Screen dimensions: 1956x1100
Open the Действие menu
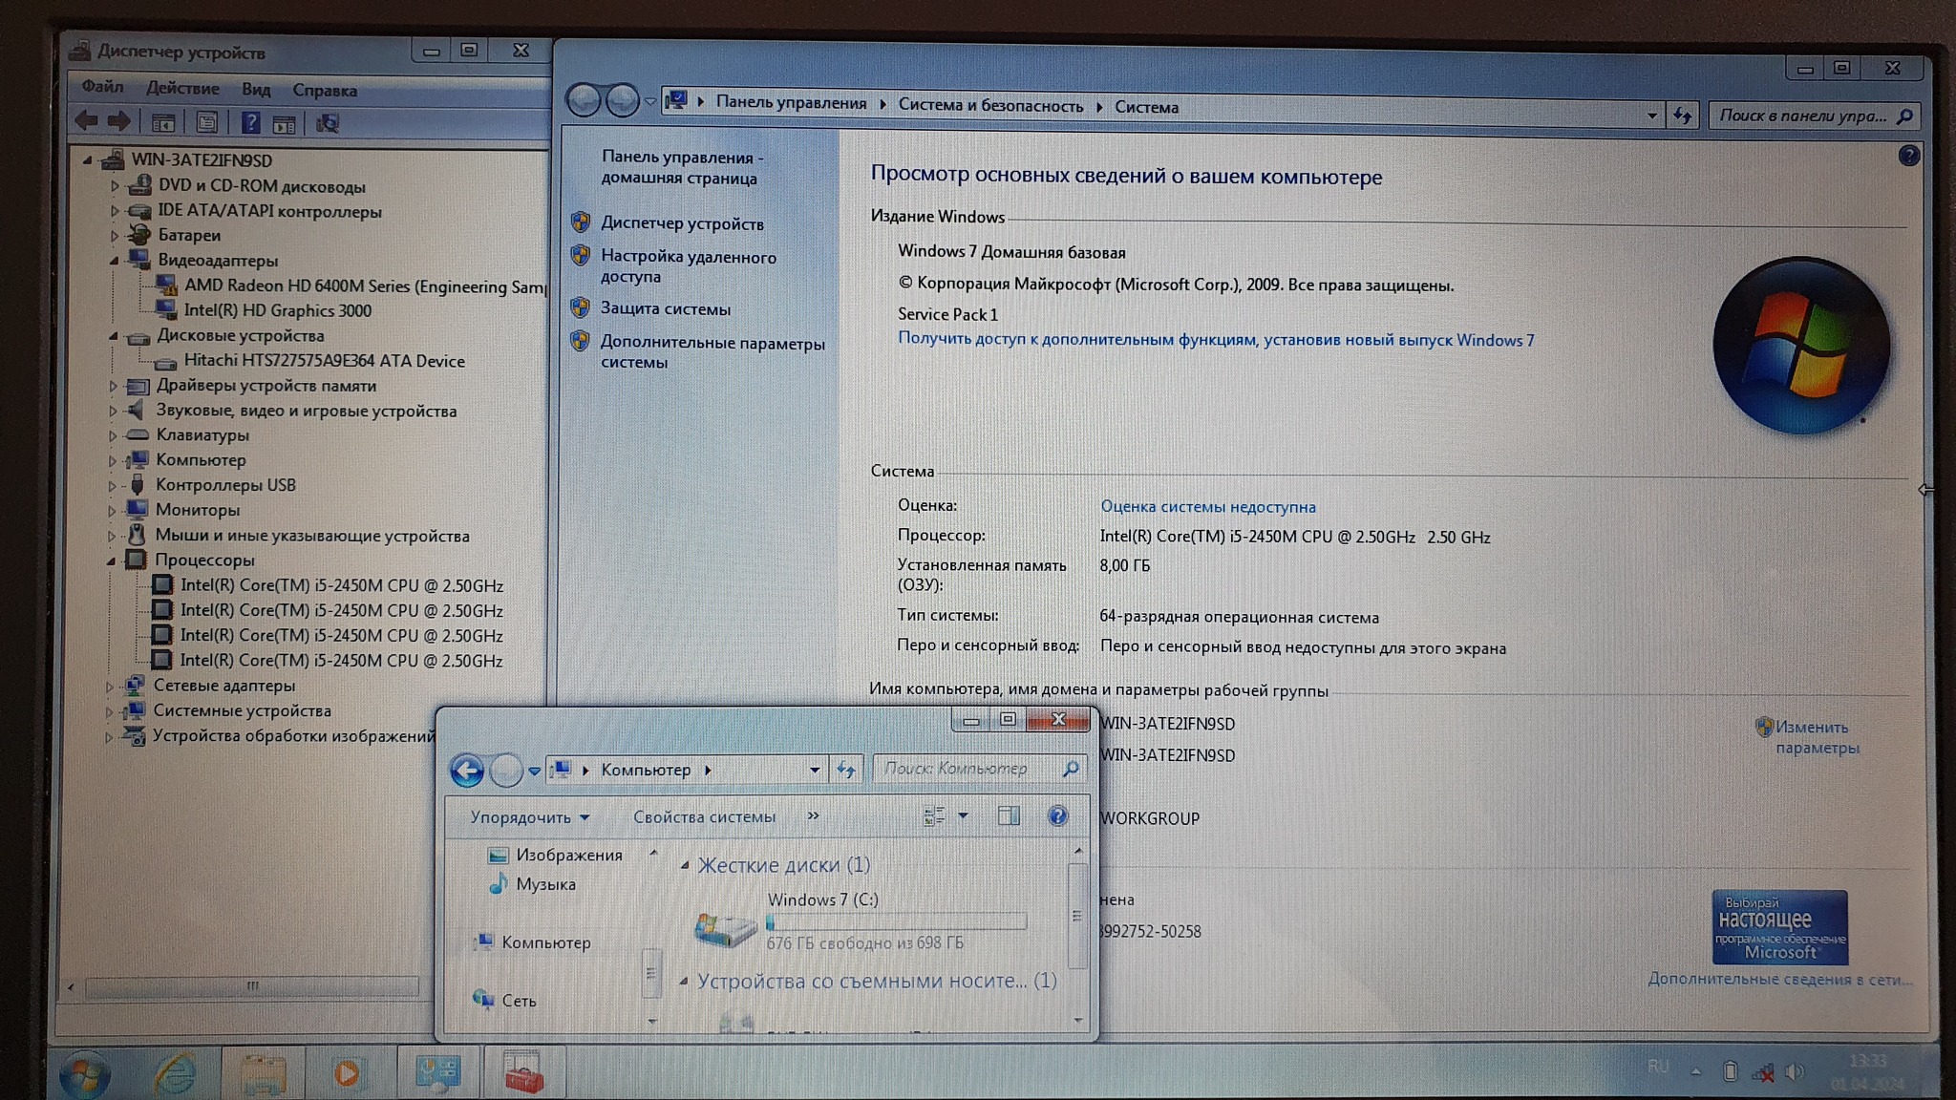click(x=182, y=88)
